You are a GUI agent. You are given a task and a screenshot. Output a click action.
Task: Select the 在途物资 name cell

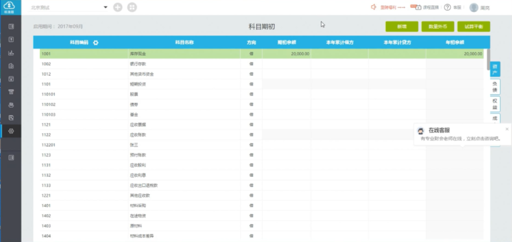[184, 215]
